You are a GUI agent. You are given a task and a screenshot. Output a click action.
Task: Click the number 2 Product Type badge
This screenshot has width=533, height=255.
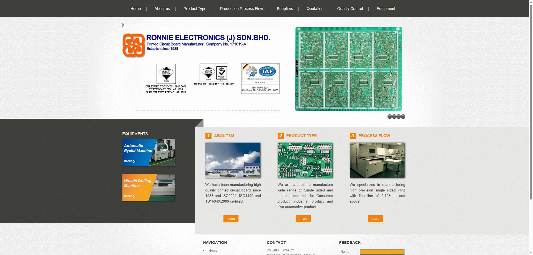coord(280,136)
